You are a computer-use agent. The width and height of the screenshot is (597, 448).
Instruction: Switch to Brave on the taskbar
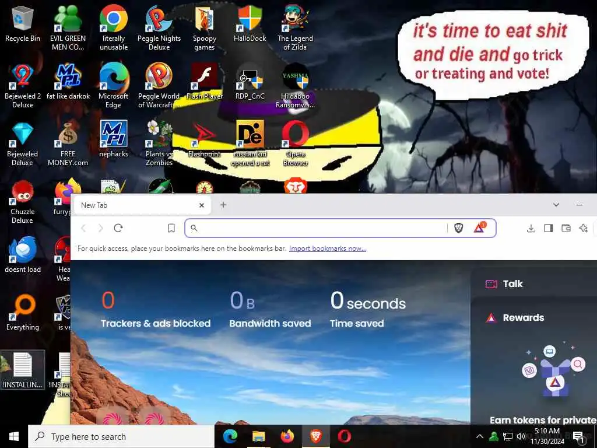315,436
